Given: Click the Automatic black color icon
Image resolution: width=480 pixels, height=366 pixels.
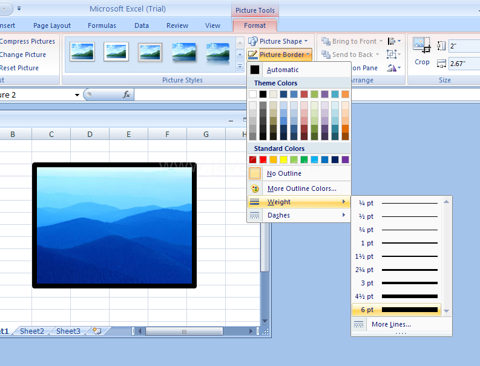Looking at the screenshot, I should 255,70.
